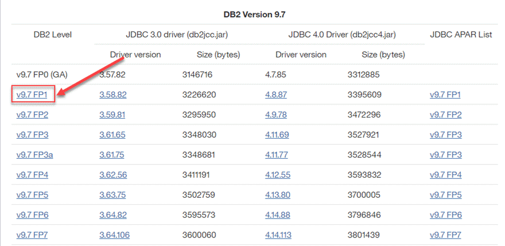This screenshot has width=505, height=246.
Task: Open v9.7 FP6 link in JDBC APAR List
Action: coord(446,215)
